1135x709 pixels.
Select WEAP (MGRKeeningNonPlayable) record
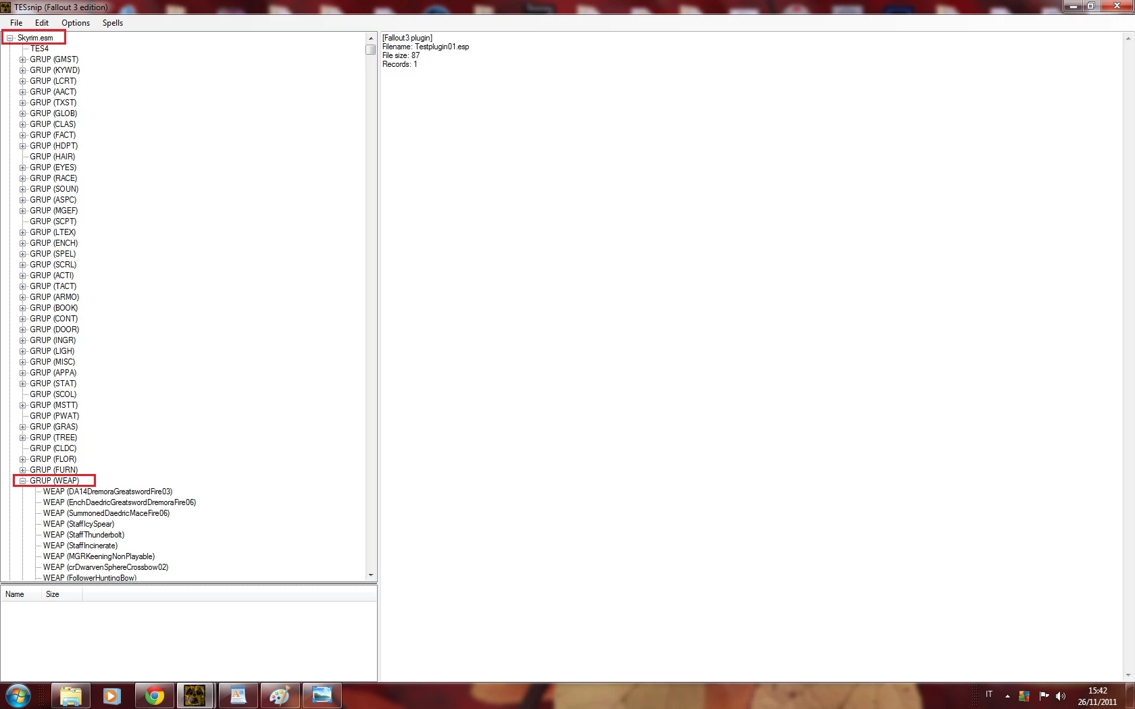[99, 556]
